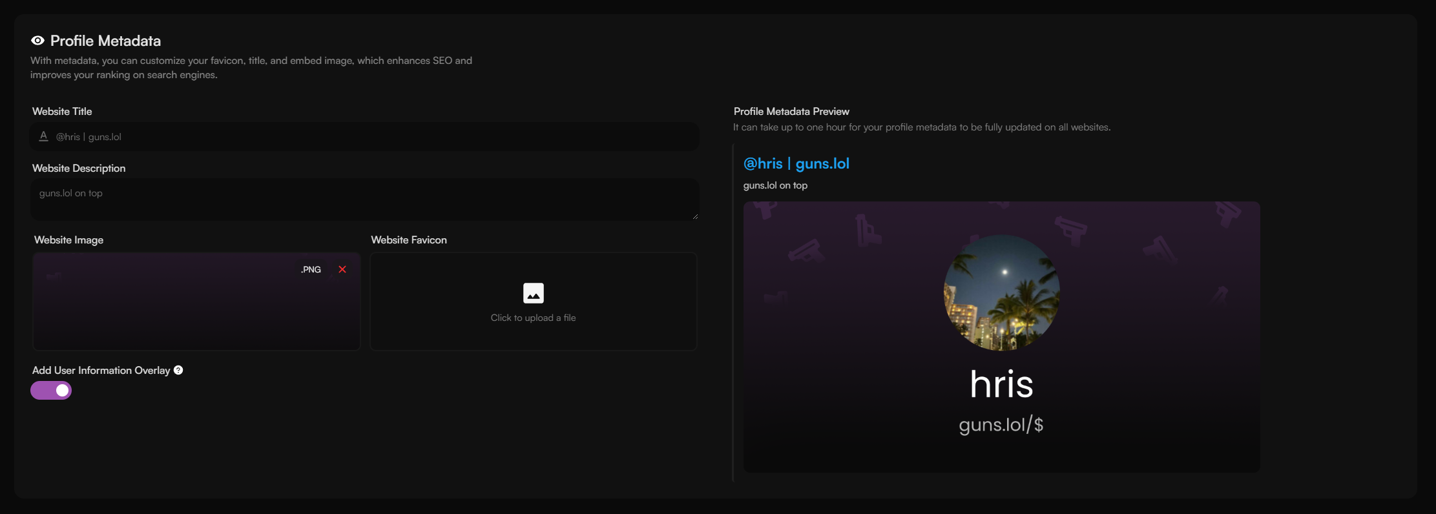Click the textarea resize handle of Website Description

695,216
